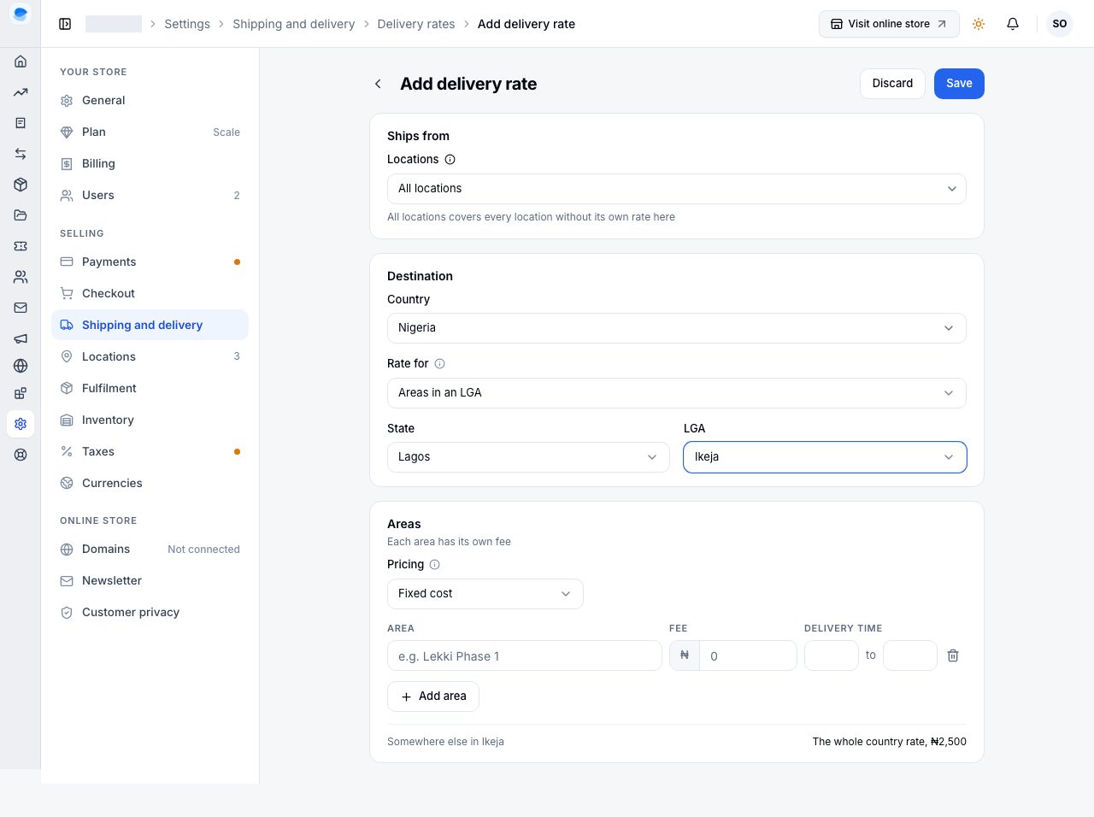Open the Pricing dropdown showing Fixed cost
Image resolution: width=1094 pixels, height=817 pixels.
pyautogui.click(x=485, y=594)
